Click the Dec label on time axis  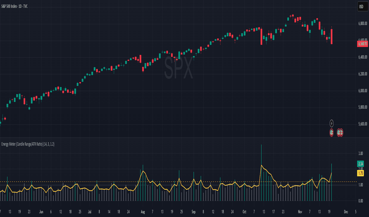[x=346, y=212]
